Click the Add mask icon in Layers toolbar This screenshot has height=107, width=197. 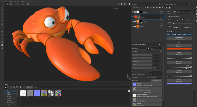[x=148, y=7]
